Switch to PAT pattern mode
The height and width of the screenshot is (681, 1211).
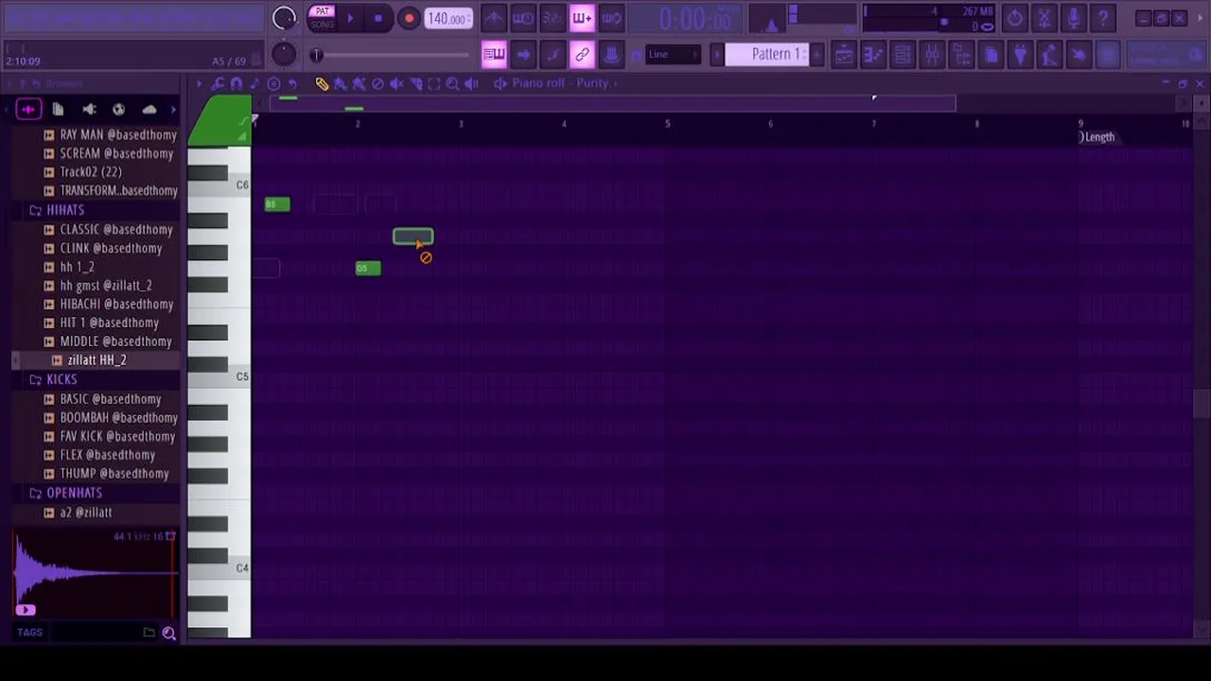pyautogui.click(x=323, y=11)
